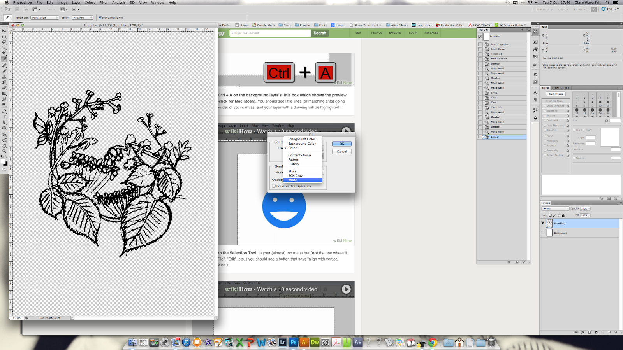Click the foreground color swatch
Viewport: 623px width, 350px height.
pos(3,161)
